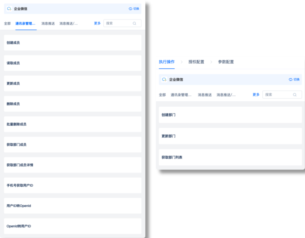The width and height of the screenshot is (305, 238).
Task: Click the search magnifier icon in left panel
Action: pos(134,23)
